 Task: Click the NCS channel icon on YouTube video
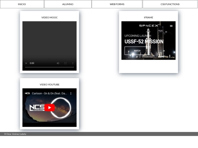coord(27,94)
